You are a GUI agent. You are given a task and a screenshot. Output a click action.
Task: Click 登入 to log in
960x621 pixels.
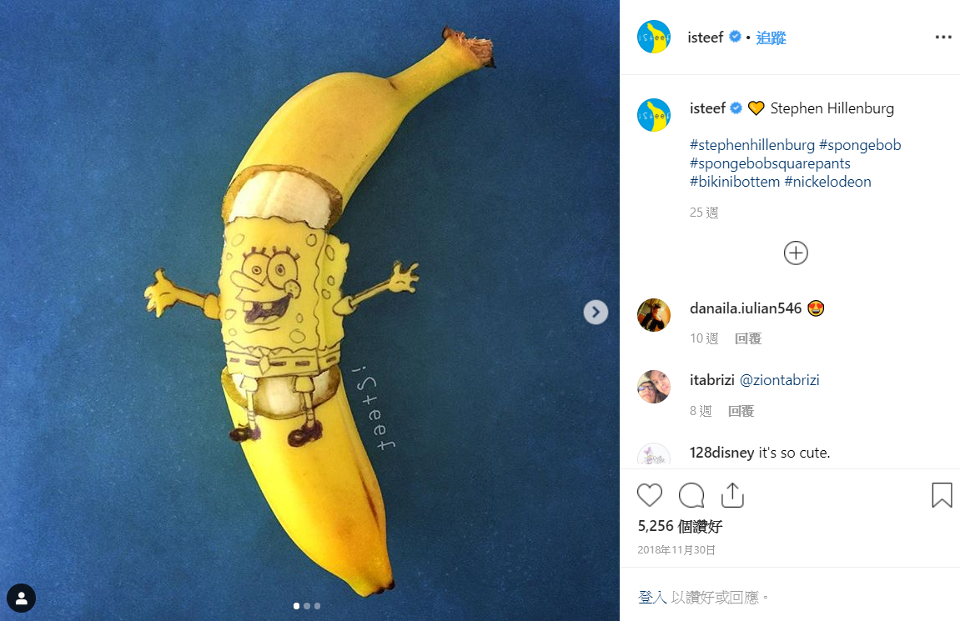tap(652, 597)
